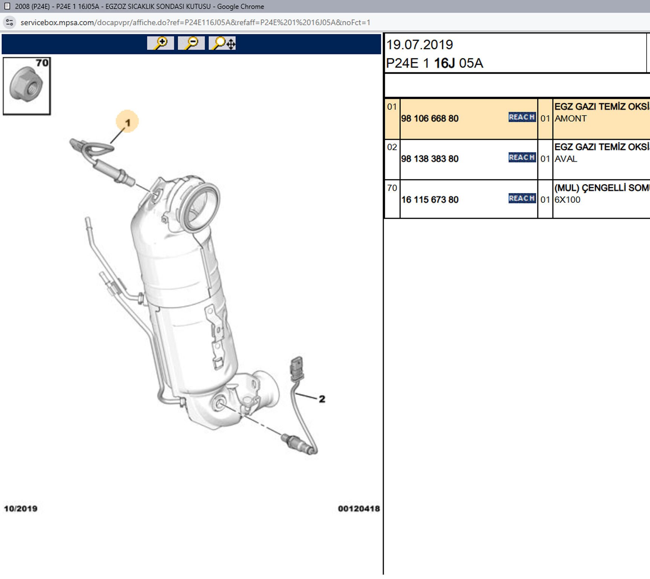Click part number 16 115 673 80
Screen dimensions: 650x579
pyautogui.click(x=430, y=200)
